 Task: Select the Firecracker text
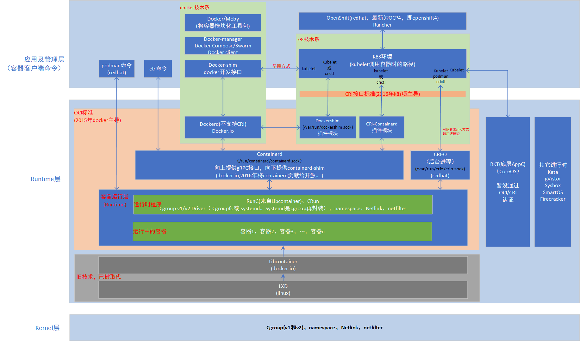(552, 199)
